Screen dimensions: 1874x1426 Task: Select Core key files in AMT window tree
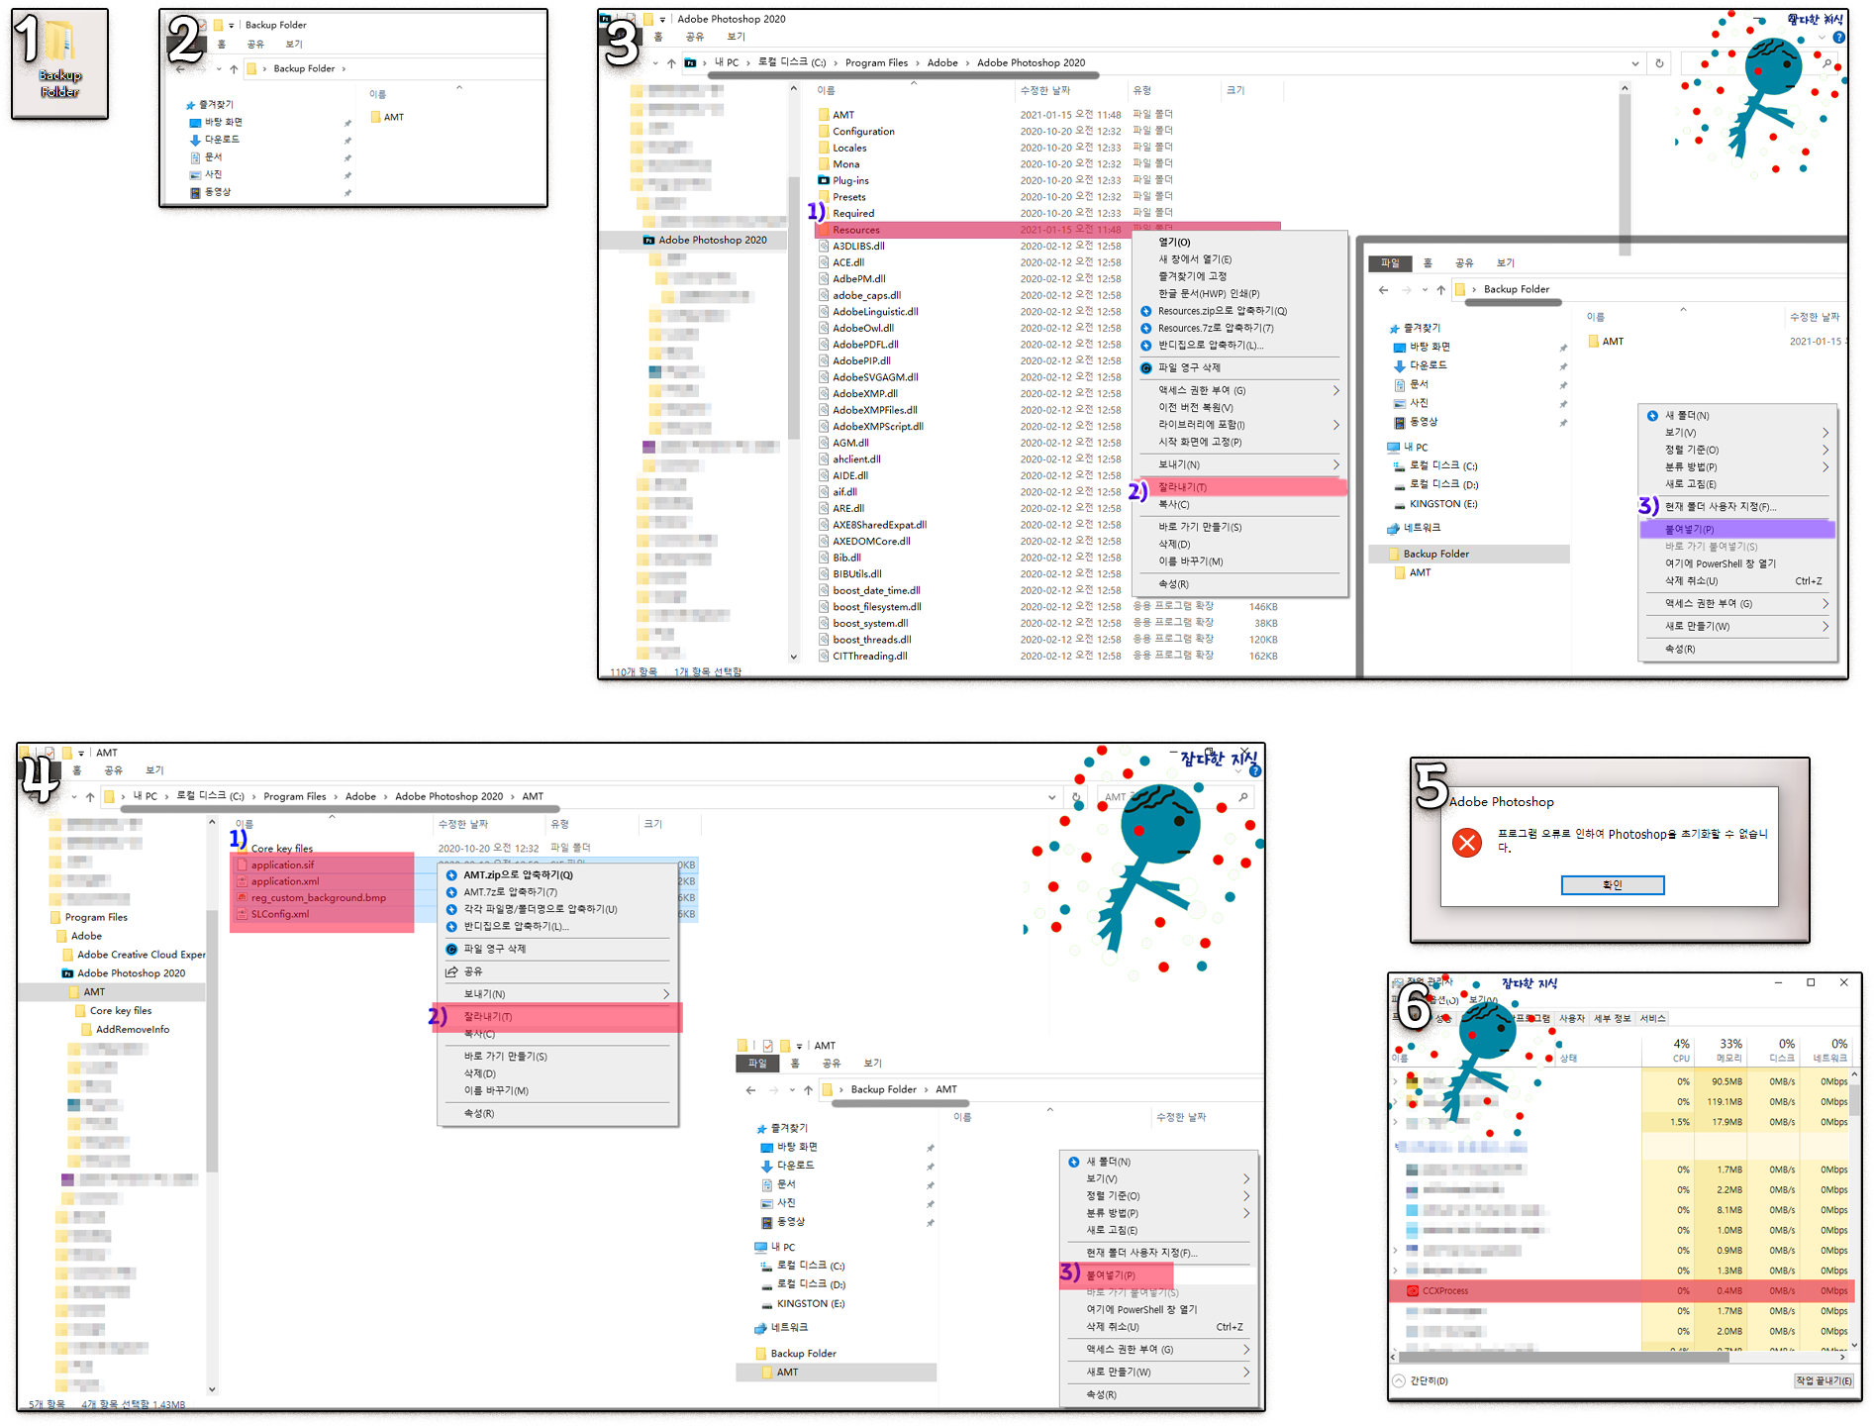[x=120, y=1012]
